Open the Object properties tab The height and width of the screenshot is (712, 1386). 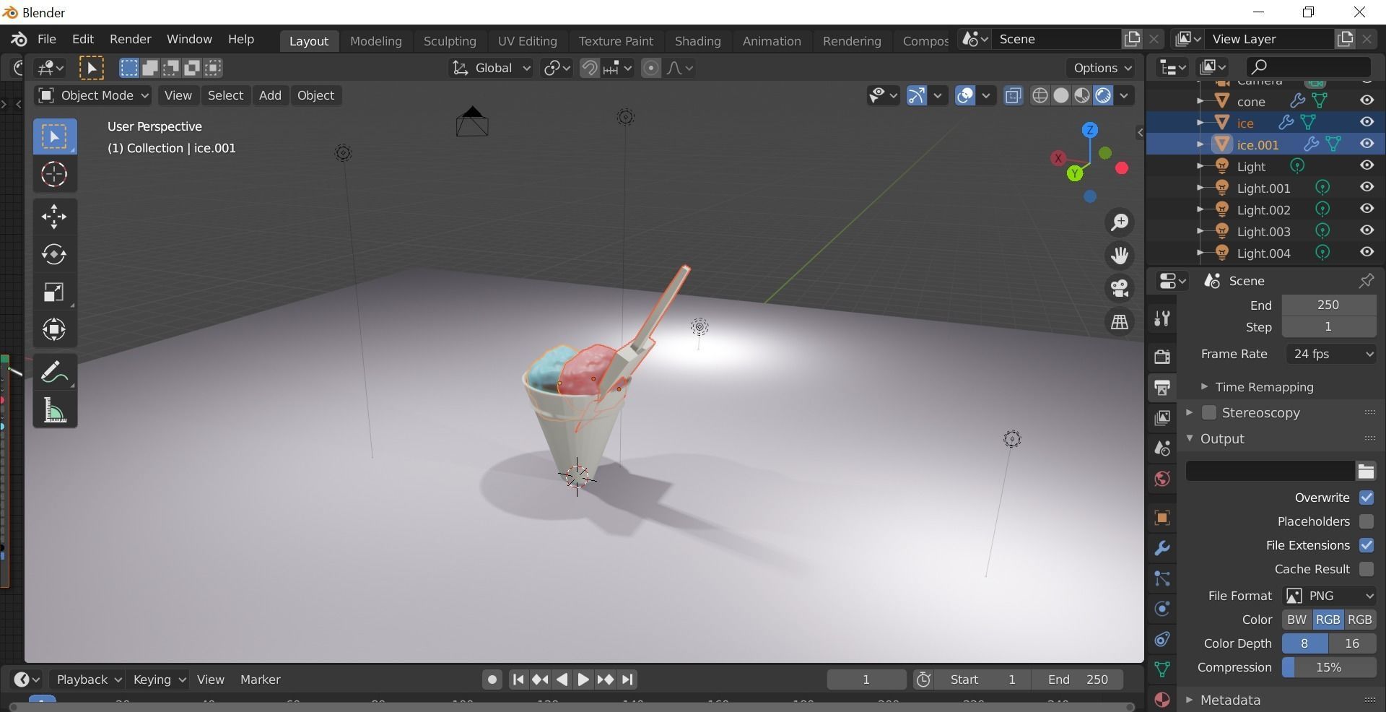click(x=1161, y=518)
